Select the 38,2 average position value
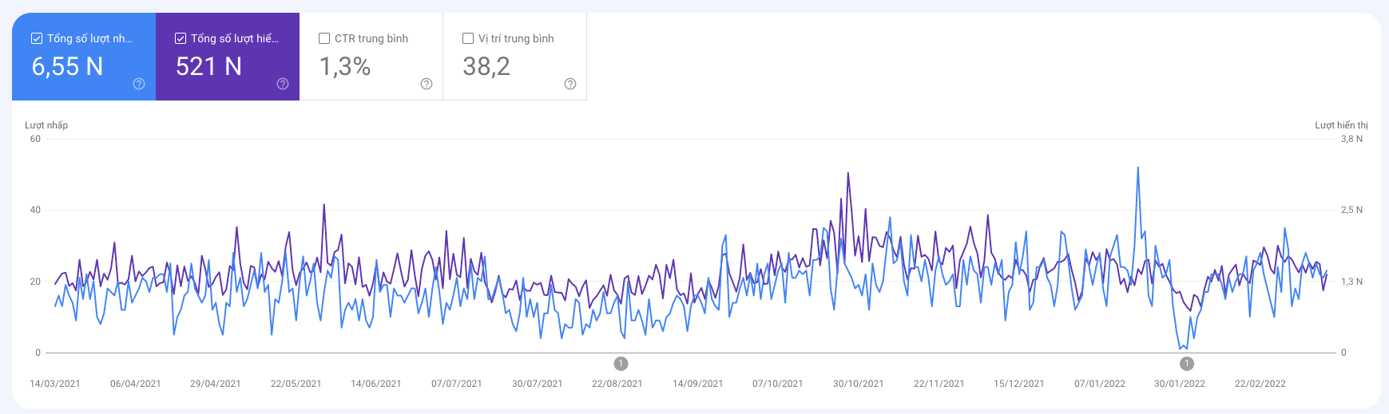The image size is (1389, 414). 486,66
